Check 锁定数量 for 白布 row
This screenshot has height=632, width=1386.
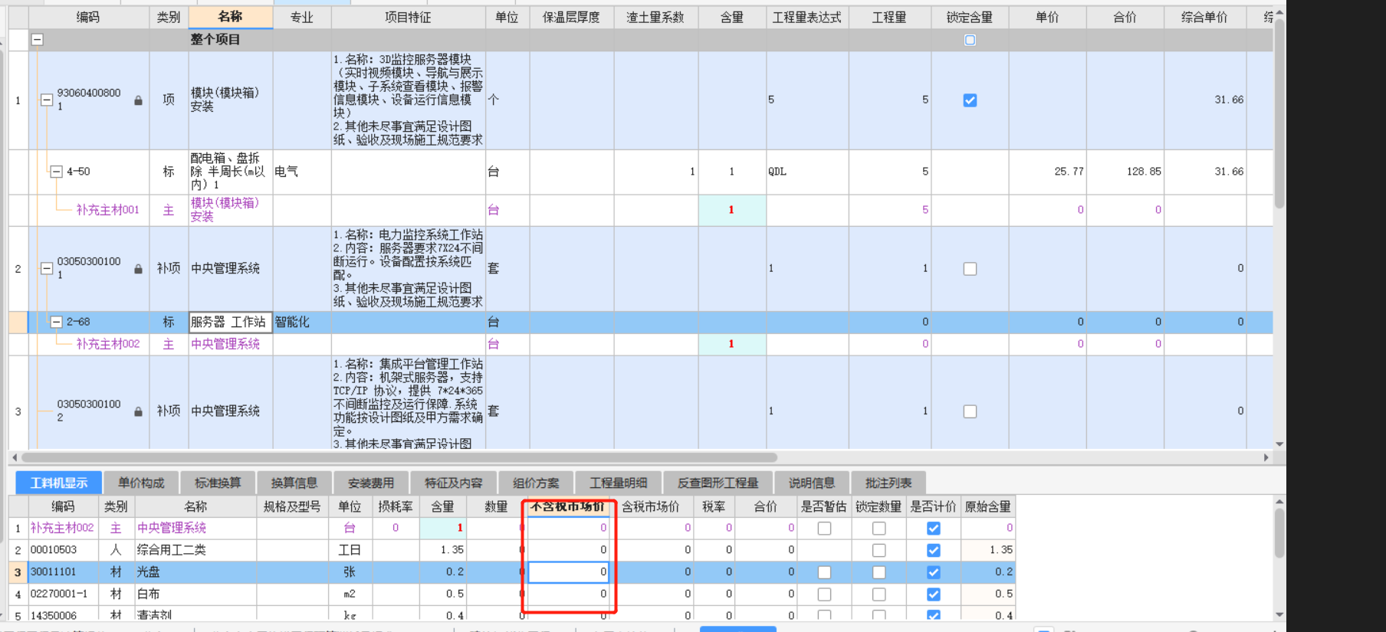(879, 594)
